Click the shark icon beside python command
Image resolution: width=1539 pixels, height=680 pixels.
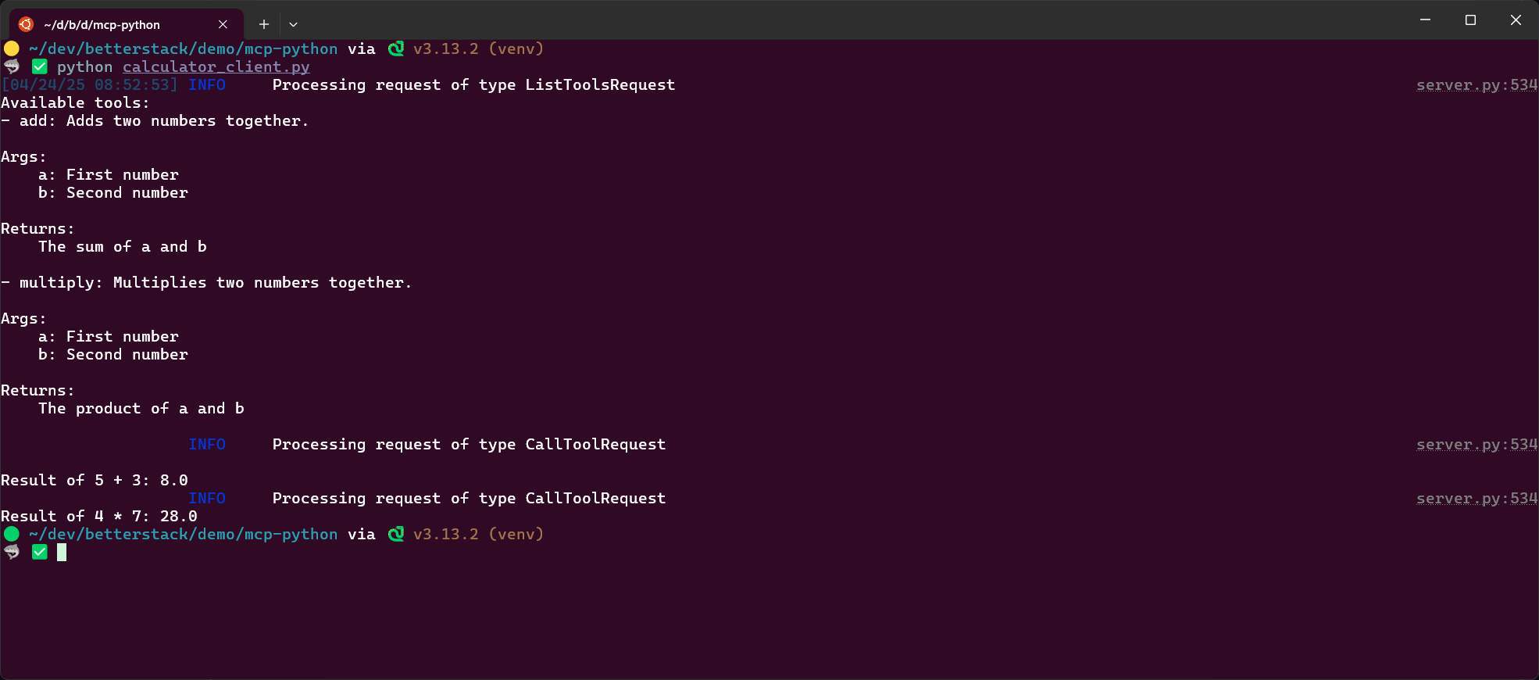(x=12, y=66)
